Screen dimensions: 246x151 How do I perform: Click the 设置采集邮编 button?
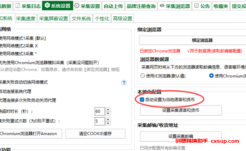(x=181, y=136)
